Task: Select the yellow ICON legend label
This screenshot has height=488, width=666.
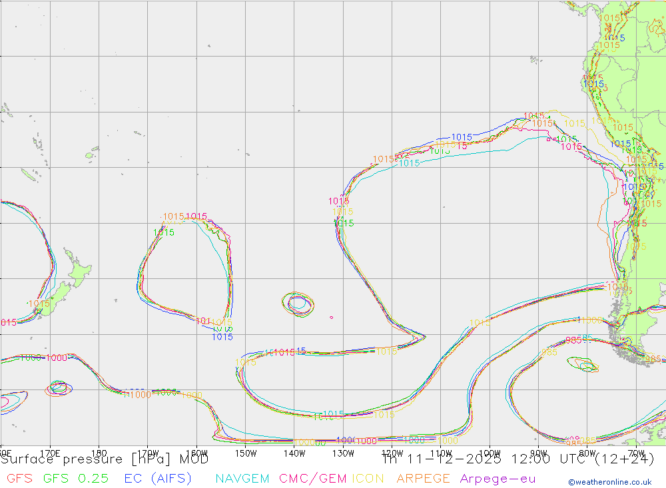Action: tap(368, 479)
